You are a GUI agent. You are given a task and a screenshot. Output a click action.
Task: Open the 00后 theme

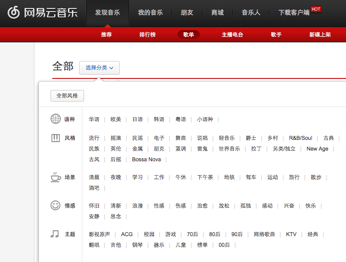(224, 245)
